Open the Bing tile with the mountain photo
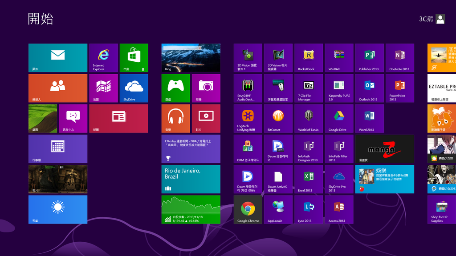Viewport: 456px width, 256px height. click(x=191, y=58)
